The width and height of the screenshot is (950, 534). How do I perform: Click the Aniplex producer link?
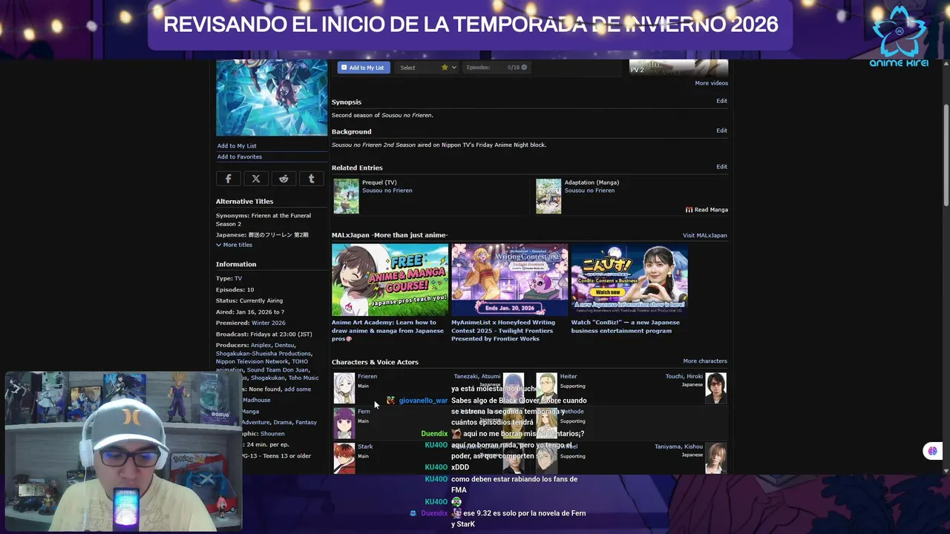261,346
